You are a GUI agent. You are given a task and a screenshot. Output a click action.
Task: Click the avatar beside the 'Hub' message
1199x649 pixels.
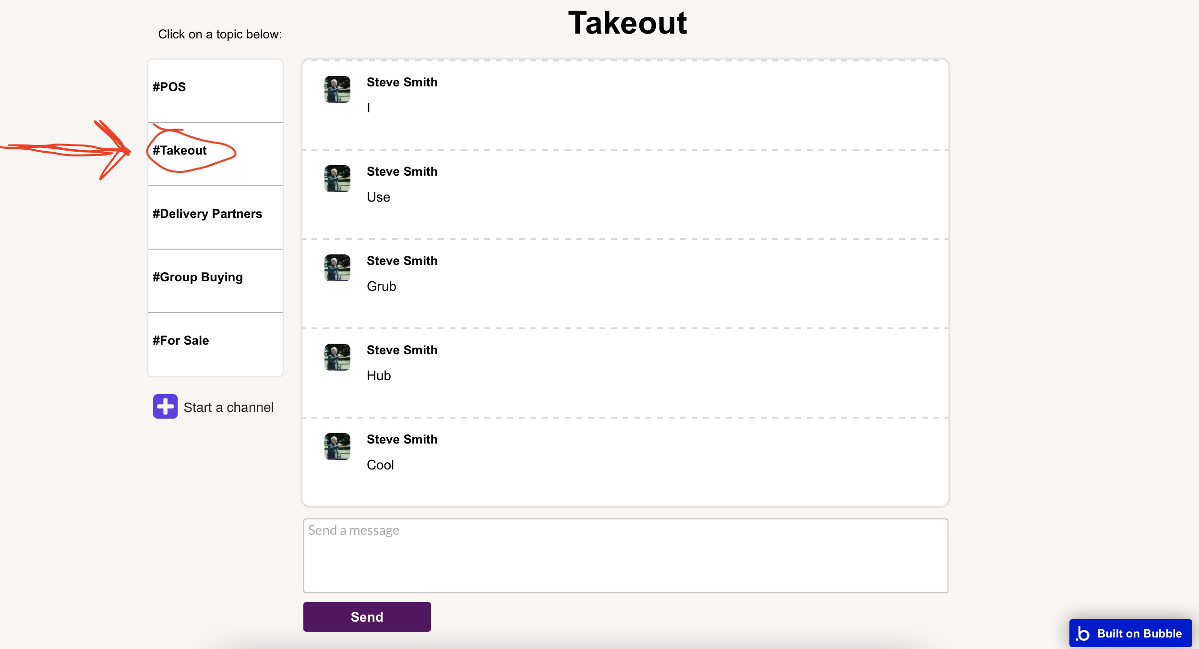337,357
